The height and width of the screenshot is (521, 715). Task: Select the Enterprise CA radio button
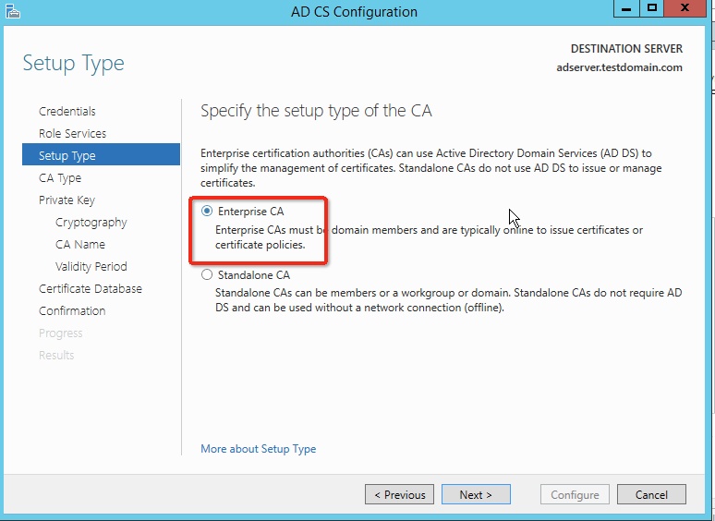click(207, 212)
